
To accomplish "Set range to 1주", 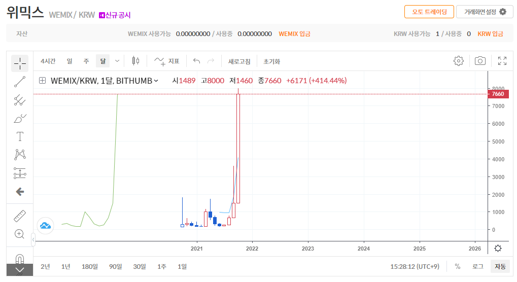I will pyautogui.click(x=161, y=266).
